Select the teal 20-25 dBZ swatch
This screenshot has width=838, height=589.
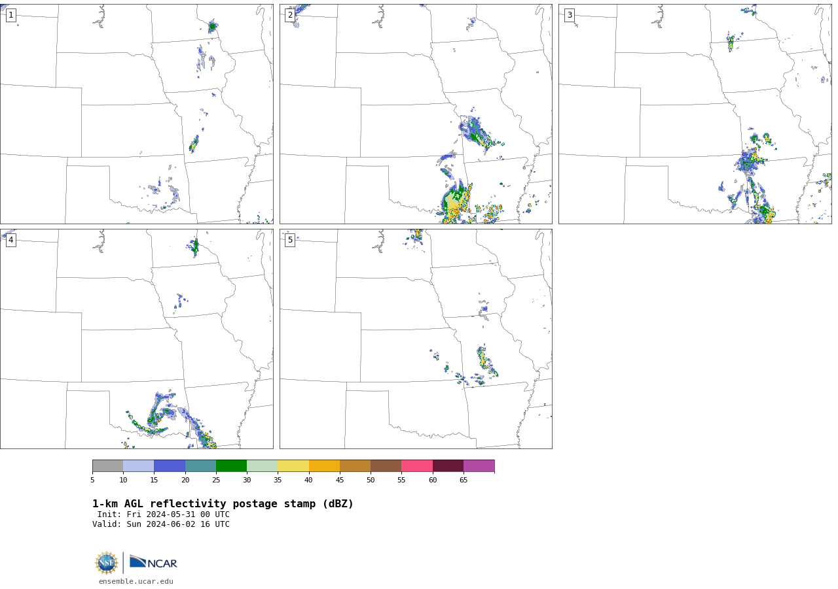point(200,466)
